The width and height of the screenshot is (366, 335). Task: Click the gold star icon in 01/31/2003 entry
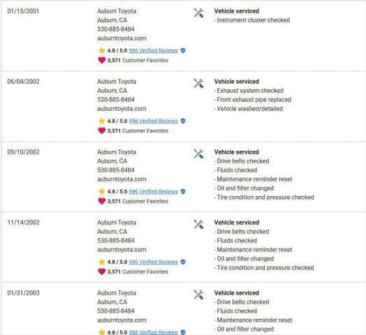pyautogui.click(x=102, y=332)
